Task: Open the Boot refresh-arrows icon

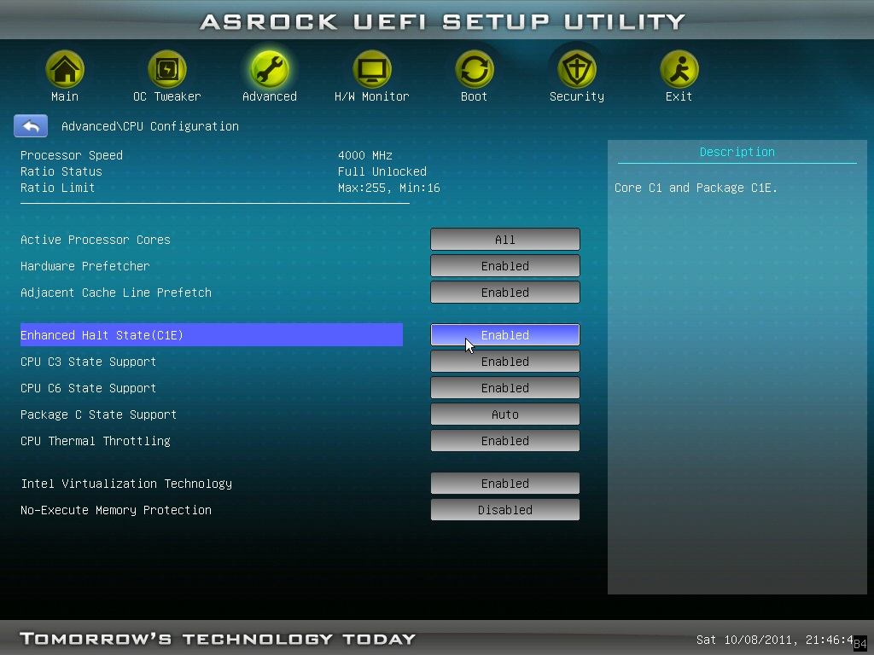Action: [x=475, y=69]
